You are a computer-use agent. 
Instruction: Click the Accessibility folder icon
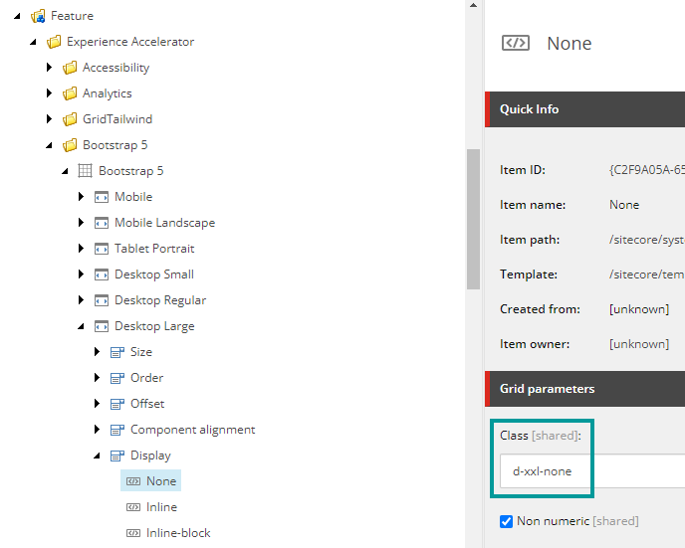[x=70, y=68]
